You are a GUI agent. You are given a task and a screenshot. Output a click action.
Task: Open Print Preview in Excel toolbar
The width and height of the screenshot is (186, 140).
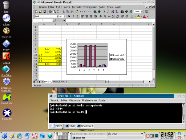pos(54,12)
